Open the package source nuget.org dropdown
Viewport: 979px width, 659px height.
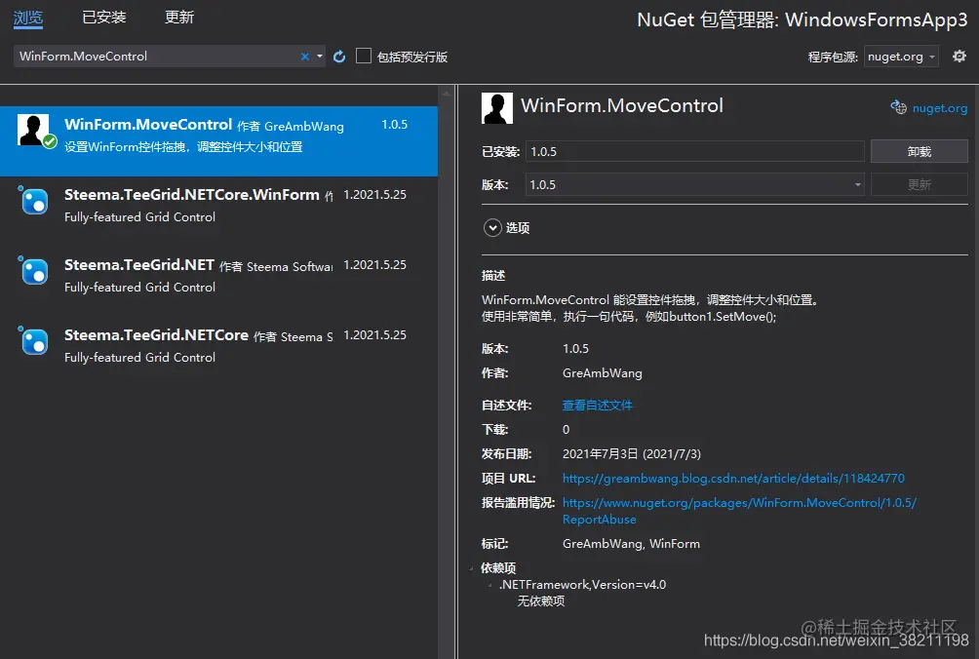pos(901,57)
